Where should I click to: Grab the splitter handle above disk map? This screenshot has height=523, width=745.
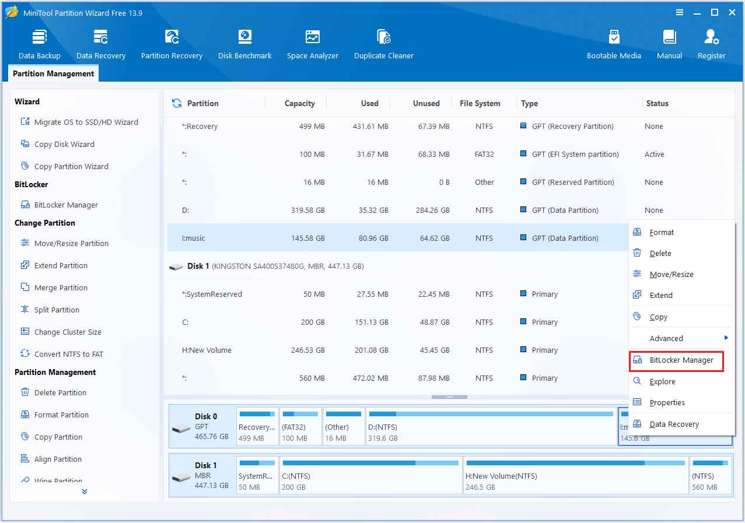[449, 397]
